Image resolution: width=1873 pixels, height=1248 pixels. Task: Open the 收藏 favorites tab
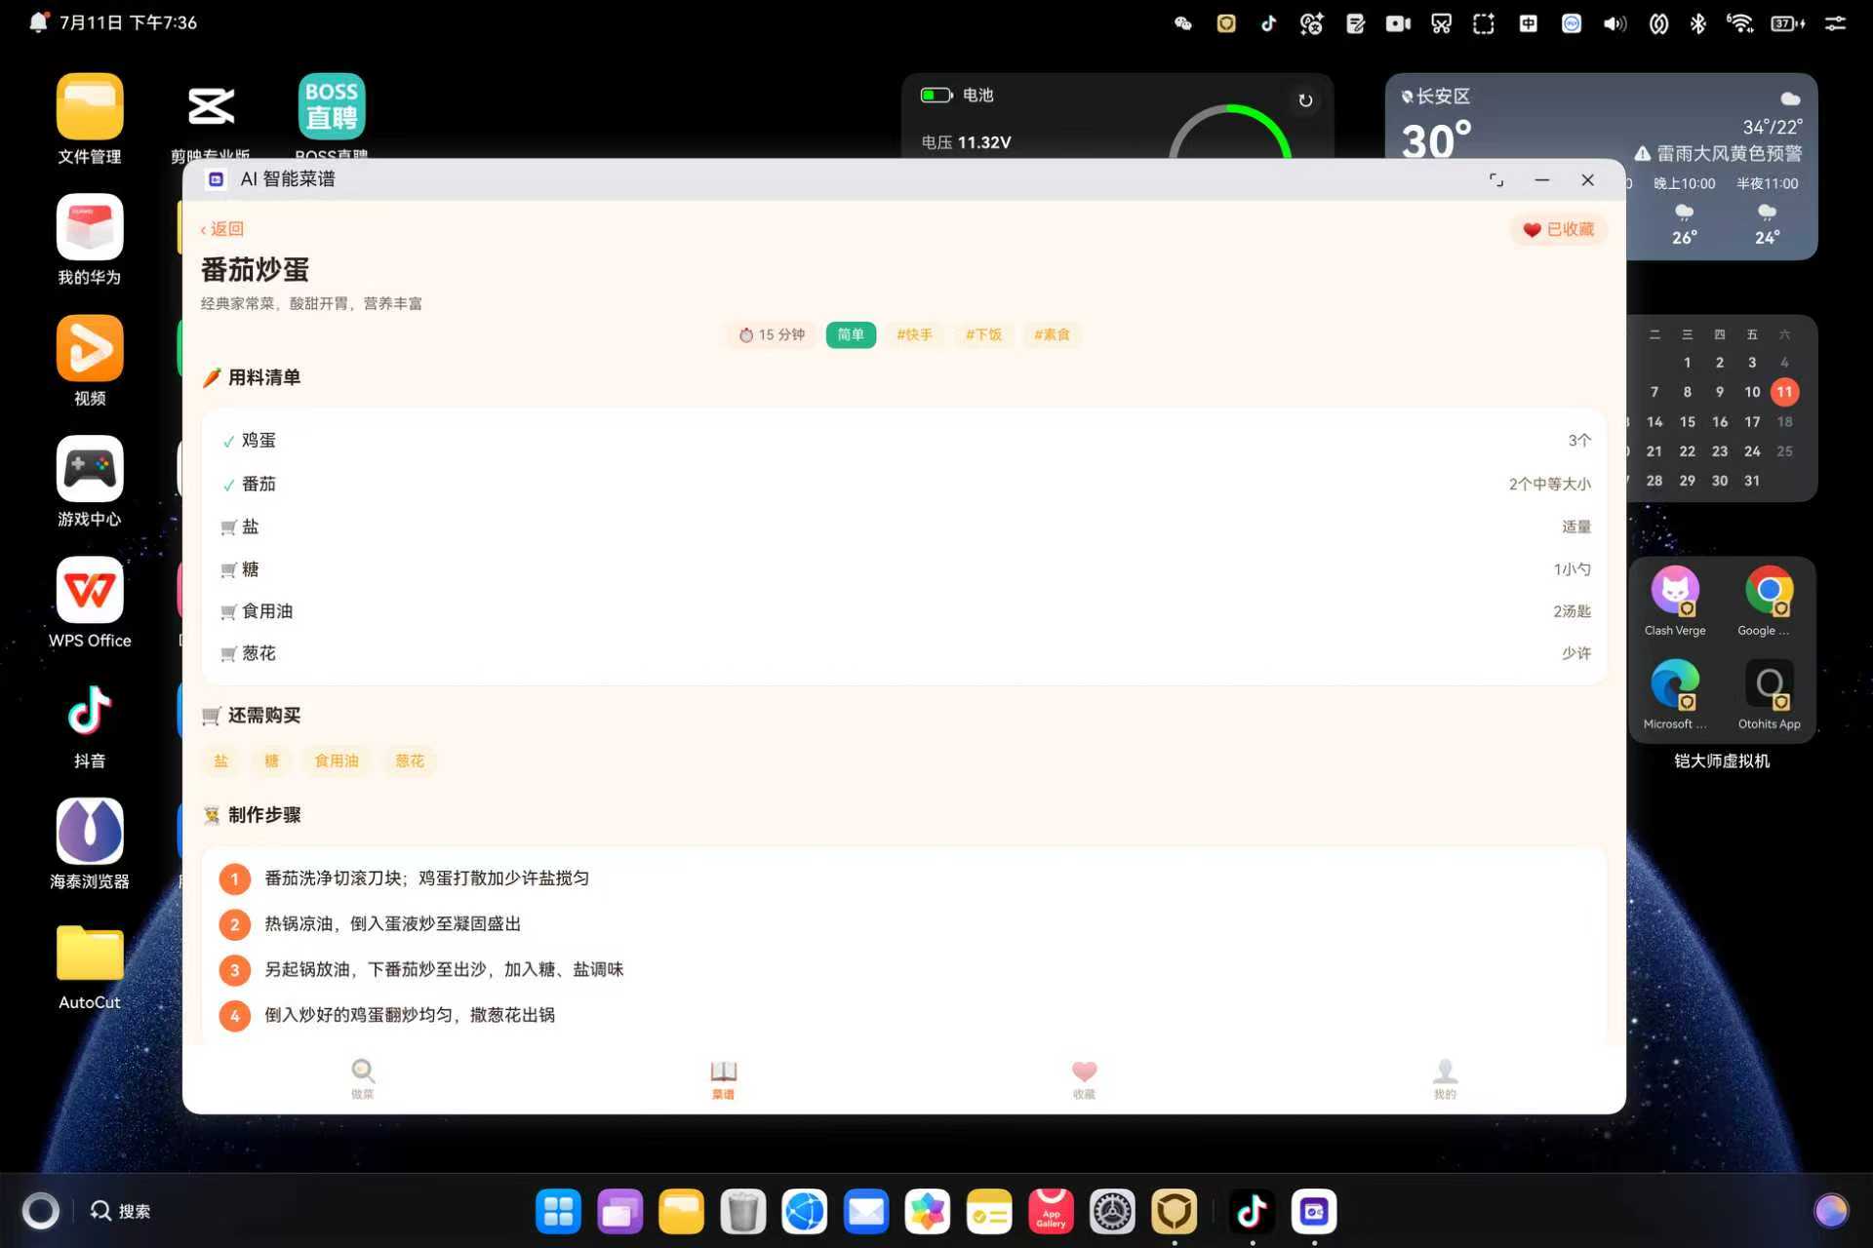[x=1084, y=1078]
